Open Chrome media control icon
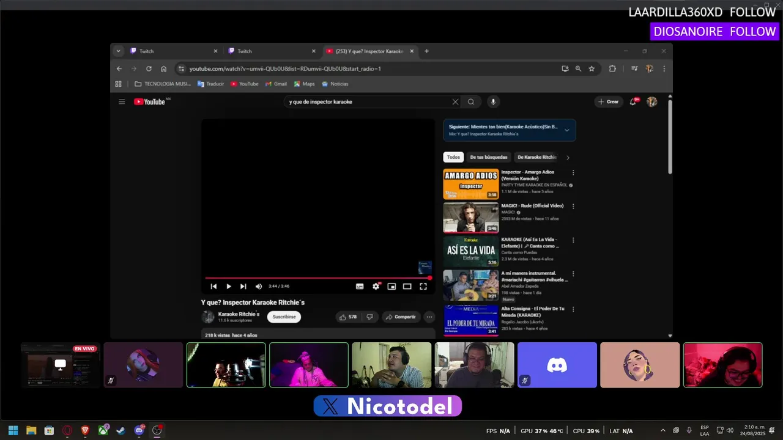Image resolution: width=783 pixels, height=440 pixels. tap(634, 69)
